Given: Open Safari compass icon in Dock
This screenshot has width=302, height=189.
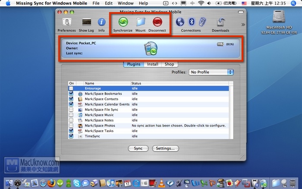Looking at the screenshot, I should pos(43,183).
